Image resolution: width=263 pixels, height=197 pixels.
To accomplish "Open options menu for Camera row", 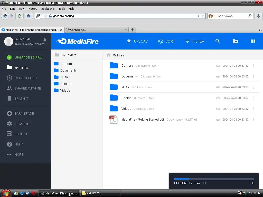I will [254, 66].
